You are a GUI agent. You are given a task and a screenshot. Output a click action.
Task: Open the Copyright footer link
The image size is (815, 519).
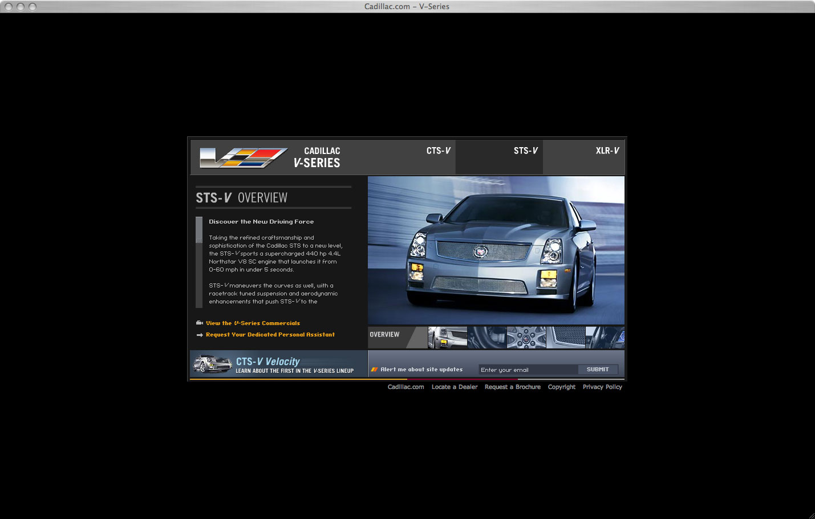562,387
